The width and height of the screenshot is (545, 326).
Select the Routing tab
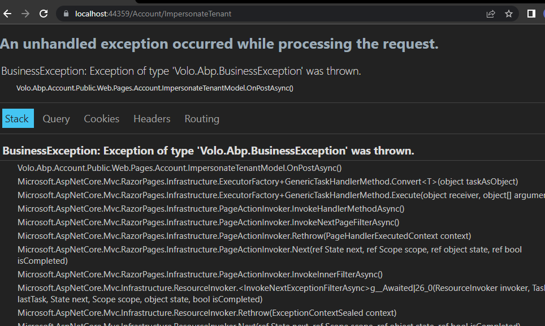point(202,118)
